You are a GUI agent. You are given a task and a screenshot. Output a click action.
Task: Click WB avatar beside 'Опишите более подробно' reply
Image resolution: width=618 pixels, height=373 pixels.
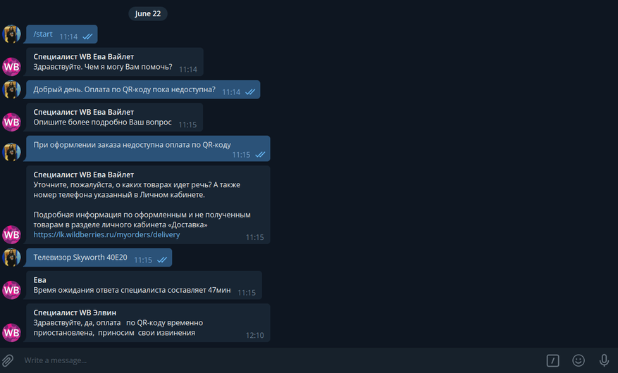(11, 122)
